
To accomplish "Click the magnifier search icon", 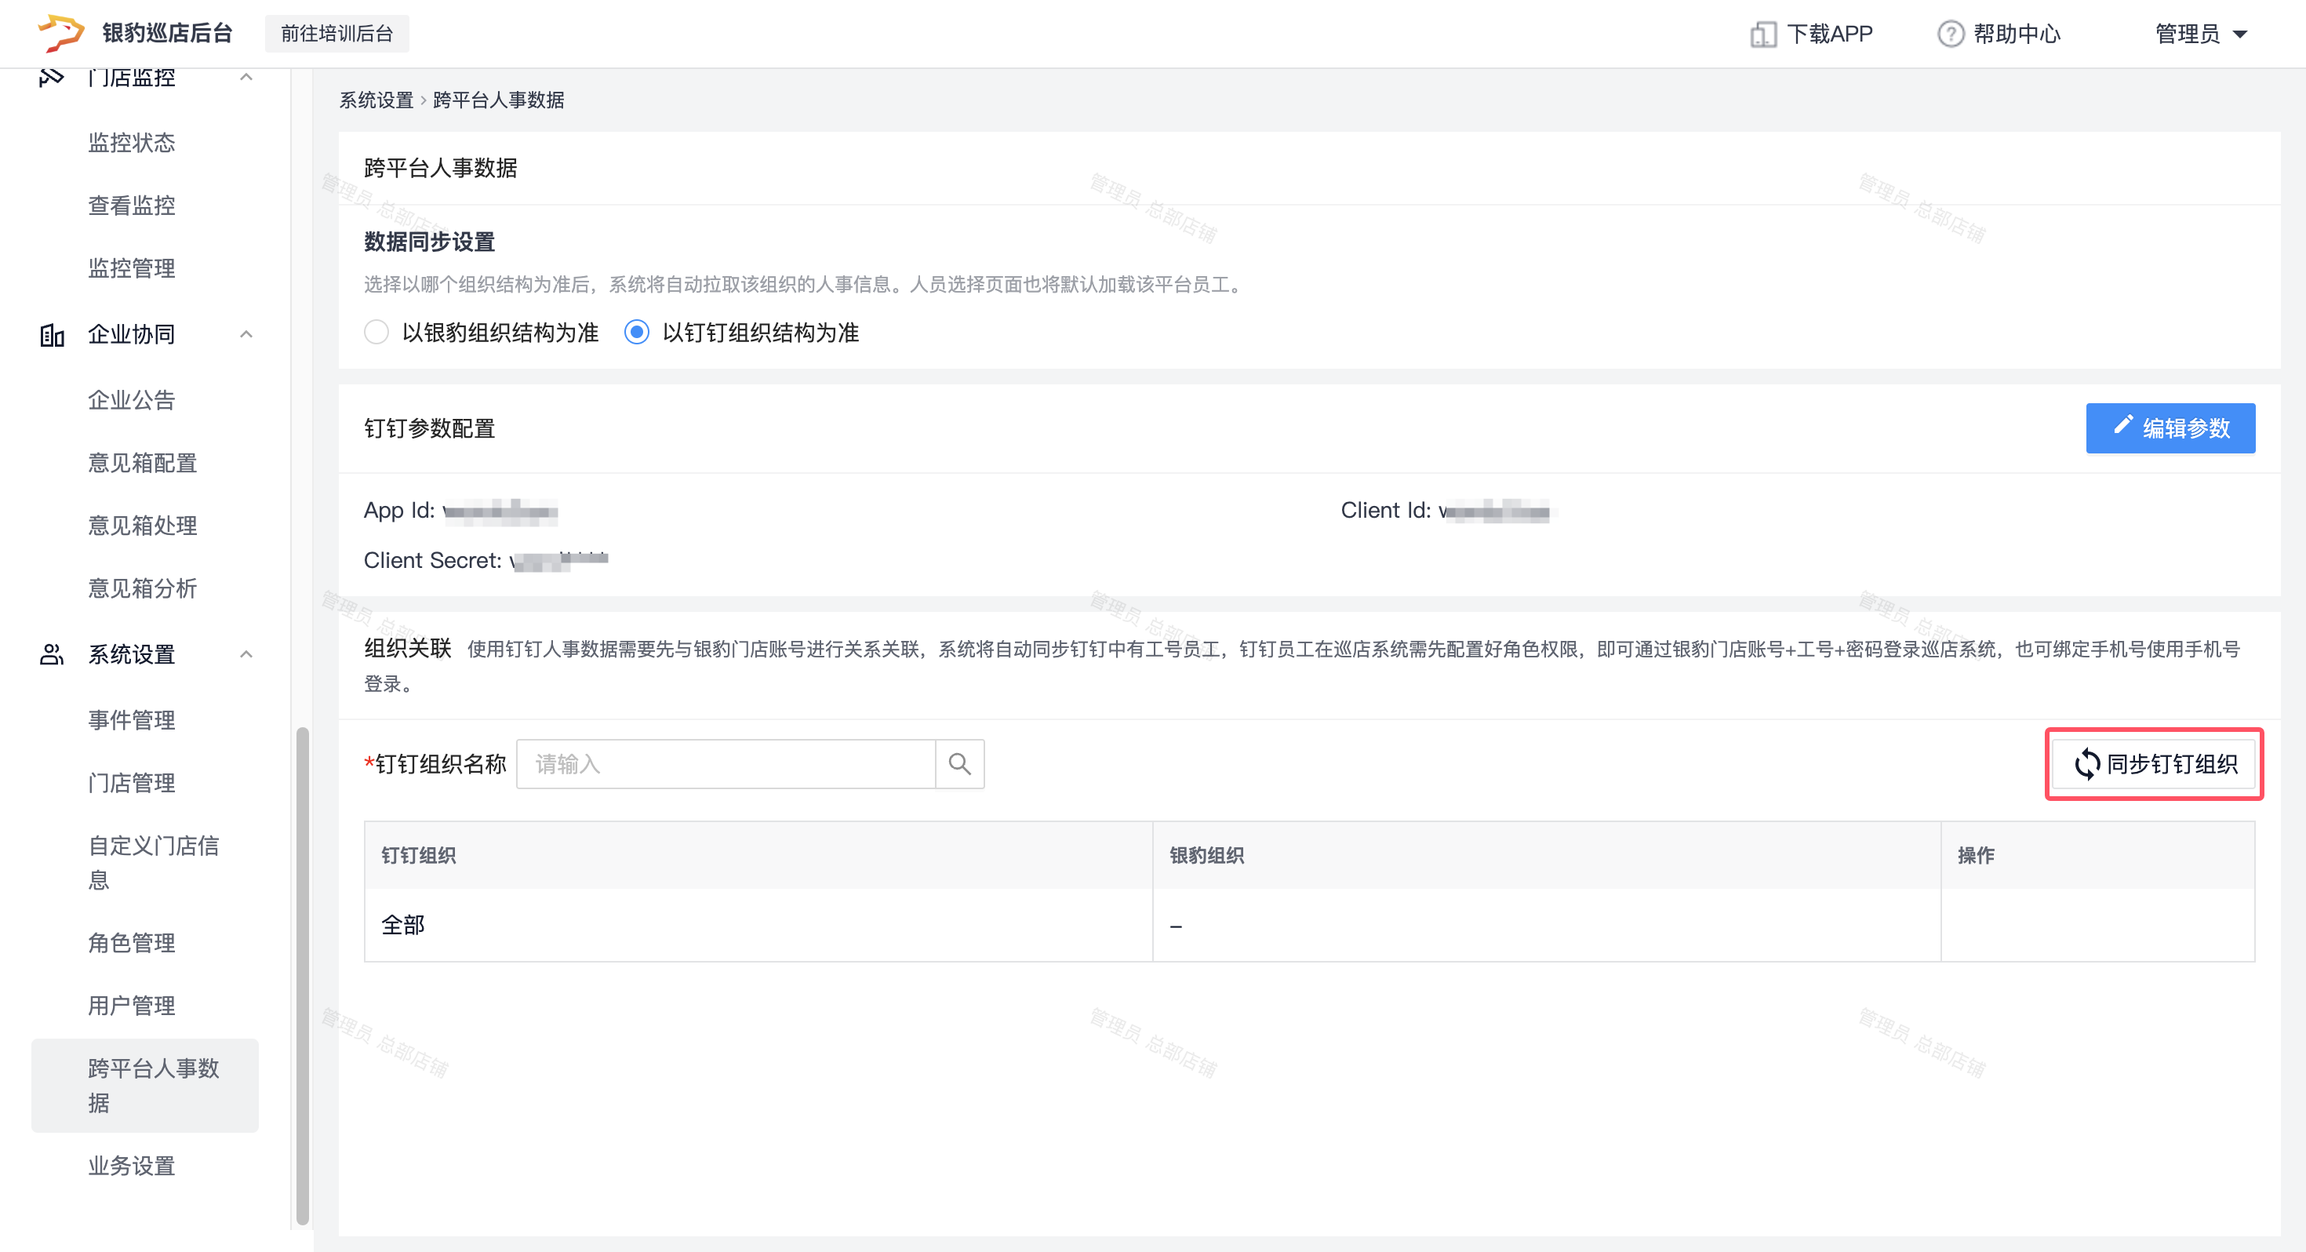I will tap(959, 764).
